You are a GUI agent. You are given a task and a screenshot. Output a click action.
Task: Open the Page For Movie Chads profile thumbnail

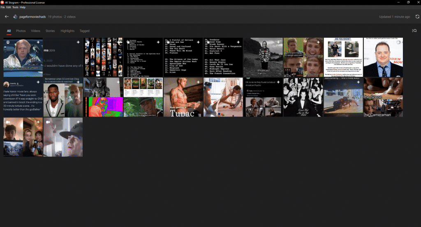pyautogui.click(x=23, y=57)
